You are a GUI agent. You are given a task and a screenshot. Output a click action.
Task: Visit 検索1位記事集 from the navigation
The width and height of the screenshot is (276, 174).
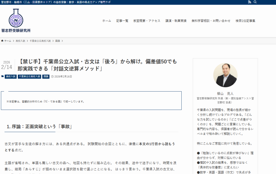pos(245,21)
